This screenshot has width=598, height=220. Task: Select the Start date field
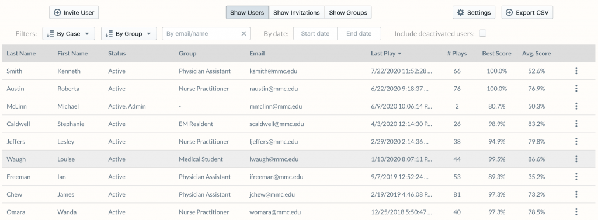pyautogui.click(x=315, y=33)
